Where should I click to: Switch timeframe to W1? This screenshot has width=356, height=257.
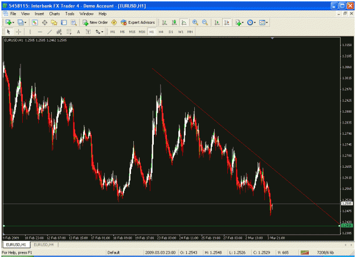[x=181, y=32]
